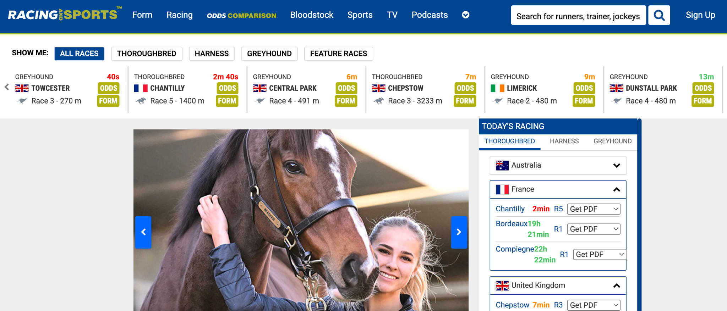Select the Greyhound filter button

click(x=269, y=54)
